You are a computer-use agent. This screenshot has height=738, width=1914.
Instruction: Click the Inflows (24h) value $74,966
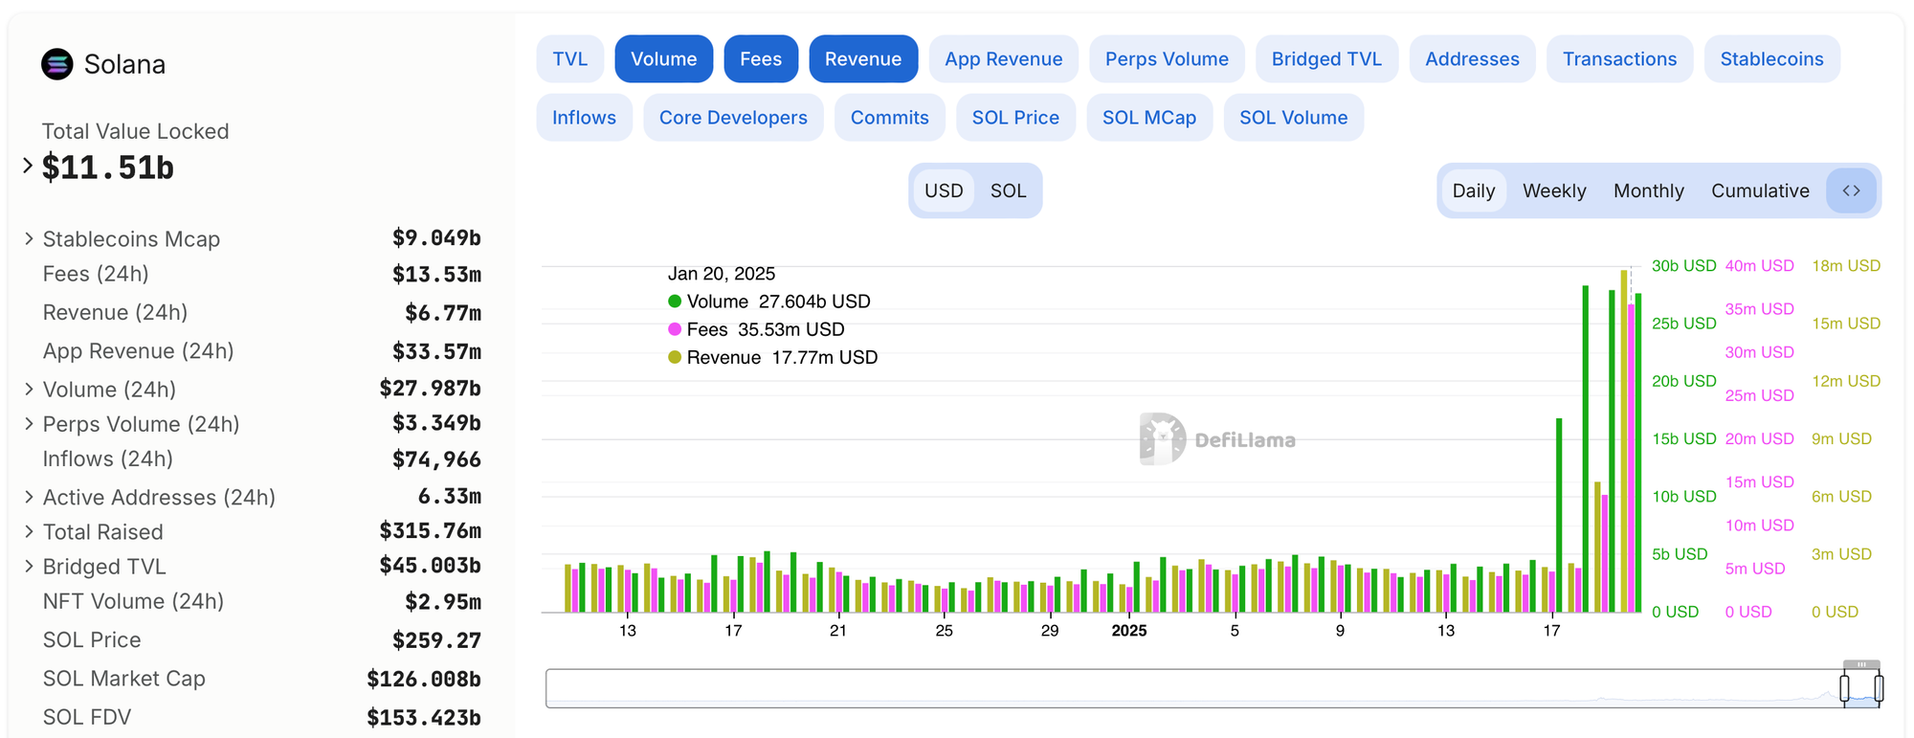click(436, 459)
